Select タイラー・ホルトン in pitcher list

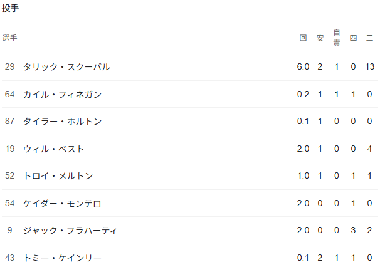pyautogui.click(x=62, y=122)
